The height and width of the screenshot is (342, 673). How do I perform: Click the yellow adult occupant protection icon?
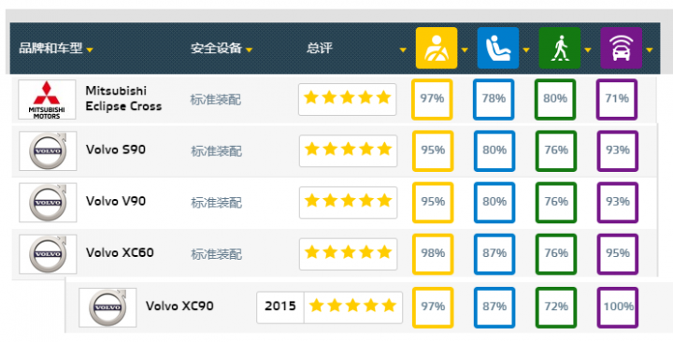[x=437, y=48]
